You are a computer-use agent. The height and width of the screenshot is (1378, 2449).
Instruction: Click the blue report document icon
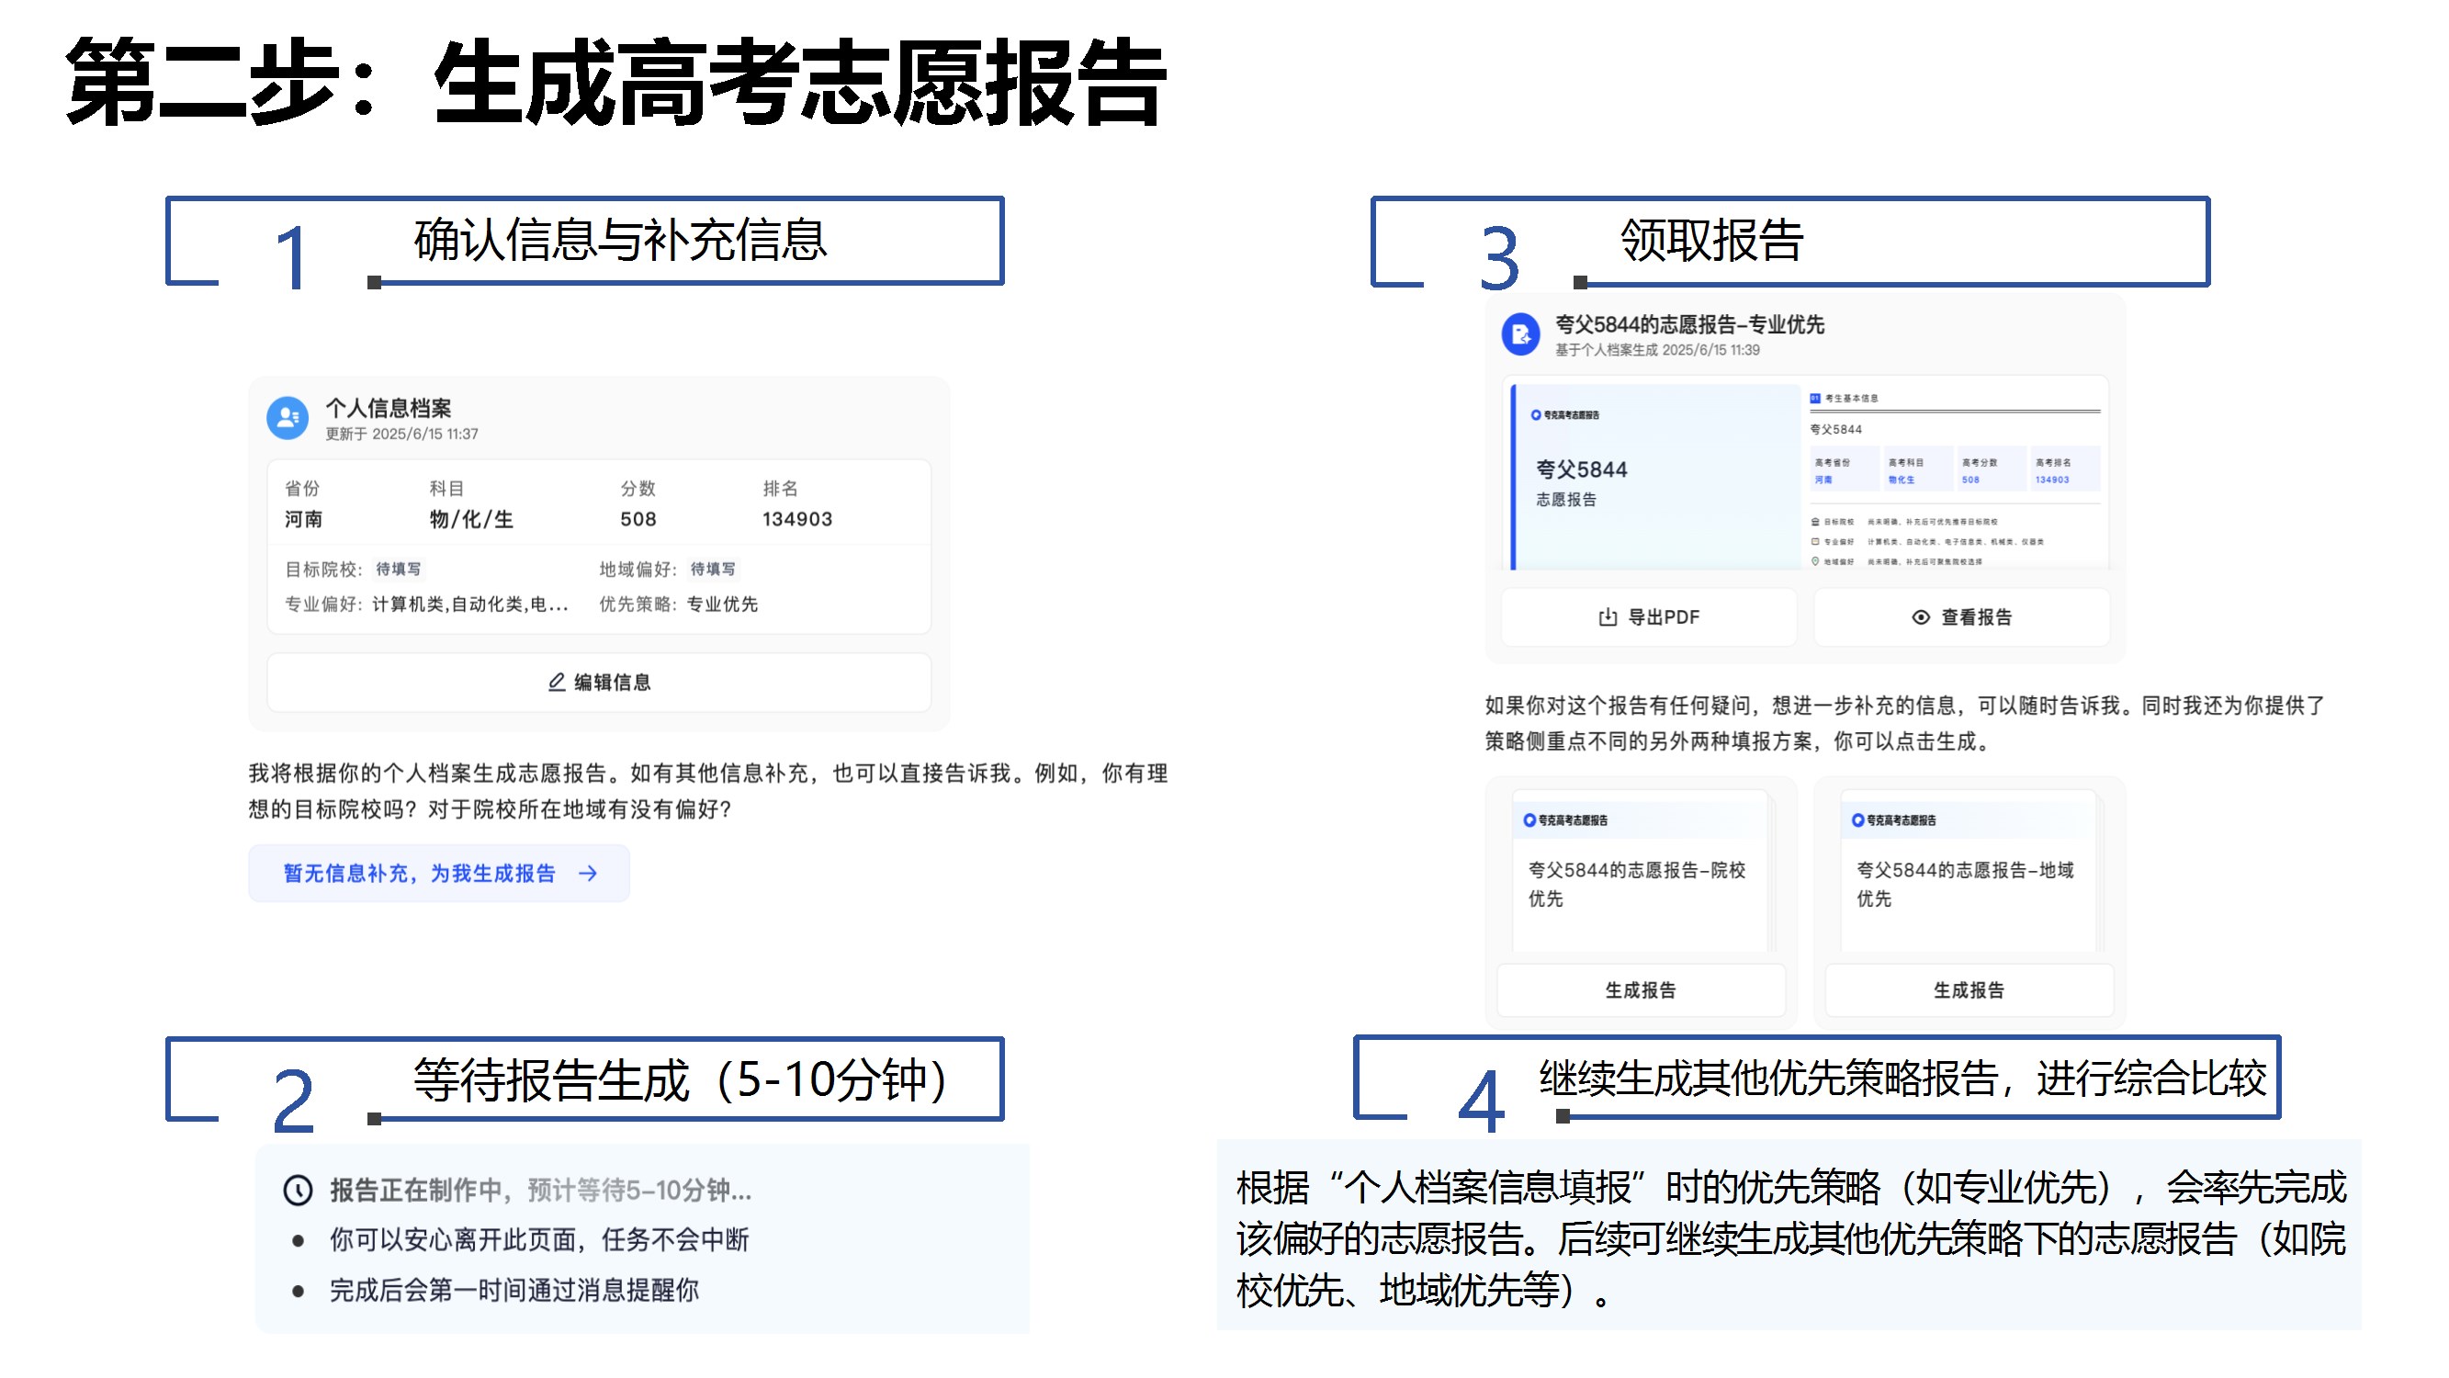[1520, 333]
